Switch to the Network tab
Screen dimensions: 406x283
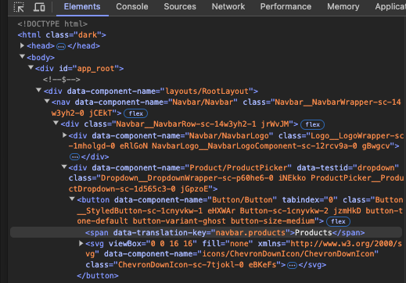228,7
